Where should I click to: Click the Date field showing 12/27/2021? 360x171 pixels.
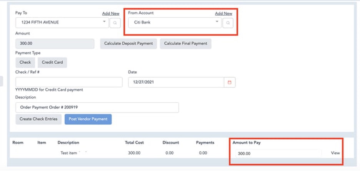(176, 82)
